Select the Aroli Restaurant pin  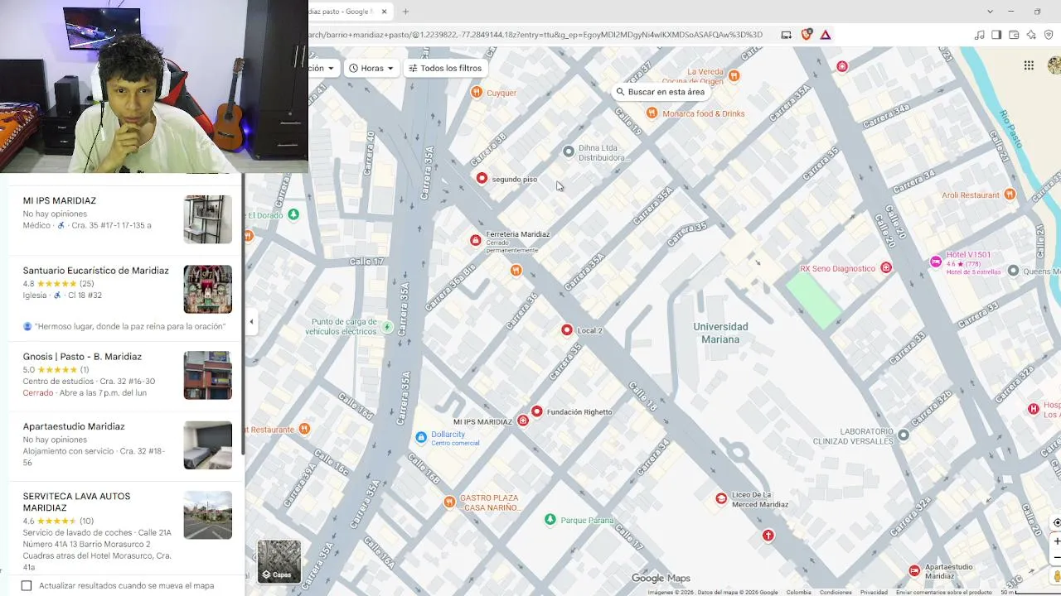click(1010, 194)
